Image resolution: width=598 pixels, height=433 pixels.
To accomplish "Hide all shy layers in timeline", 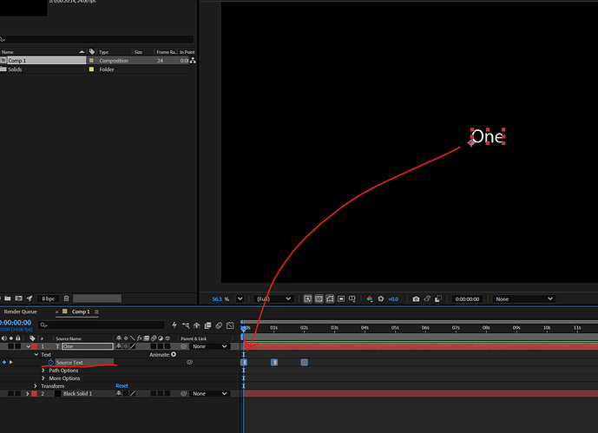I will pyautogui.click(x=197, y=325).
